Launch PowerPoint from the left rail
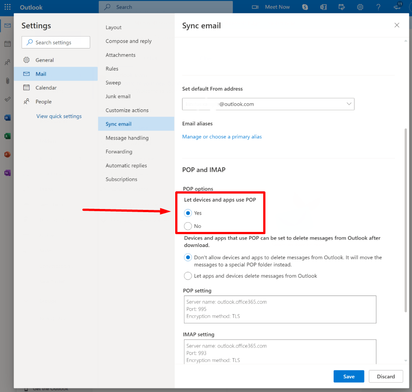 7,154
